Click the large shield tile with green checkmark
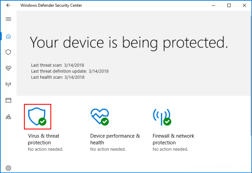This screenshot has width=252, height=173. pyautogui.click(x=37, y=116)
